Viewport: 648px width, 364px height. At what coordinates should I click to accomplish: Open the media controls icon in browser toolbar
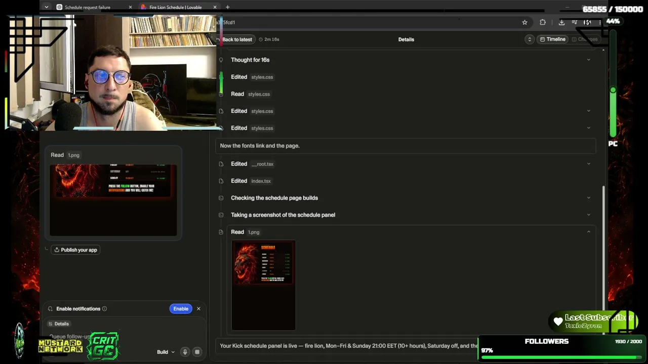tap(575, 22)
